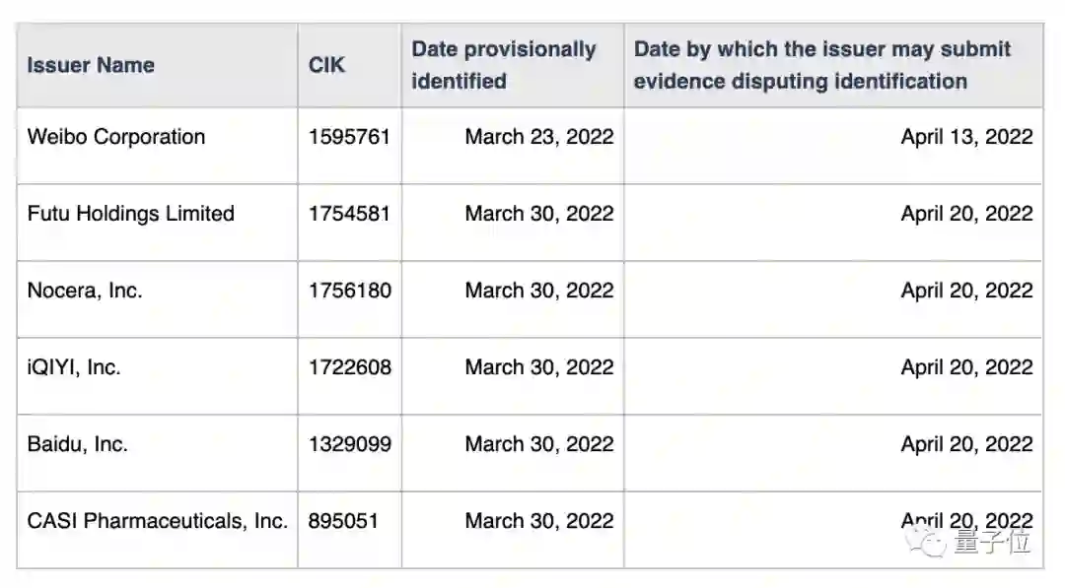Select the Weibo Corporation cell
1065x588 pixels.
click(116, 137)
